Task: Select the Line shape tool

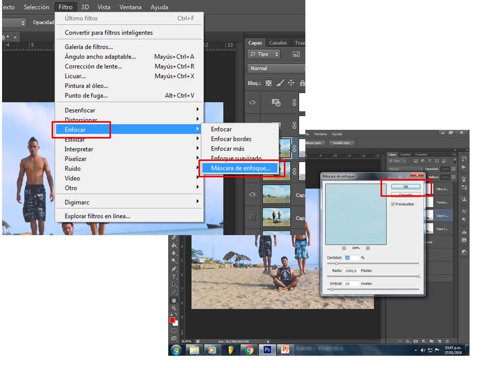Action: (174, 292)
